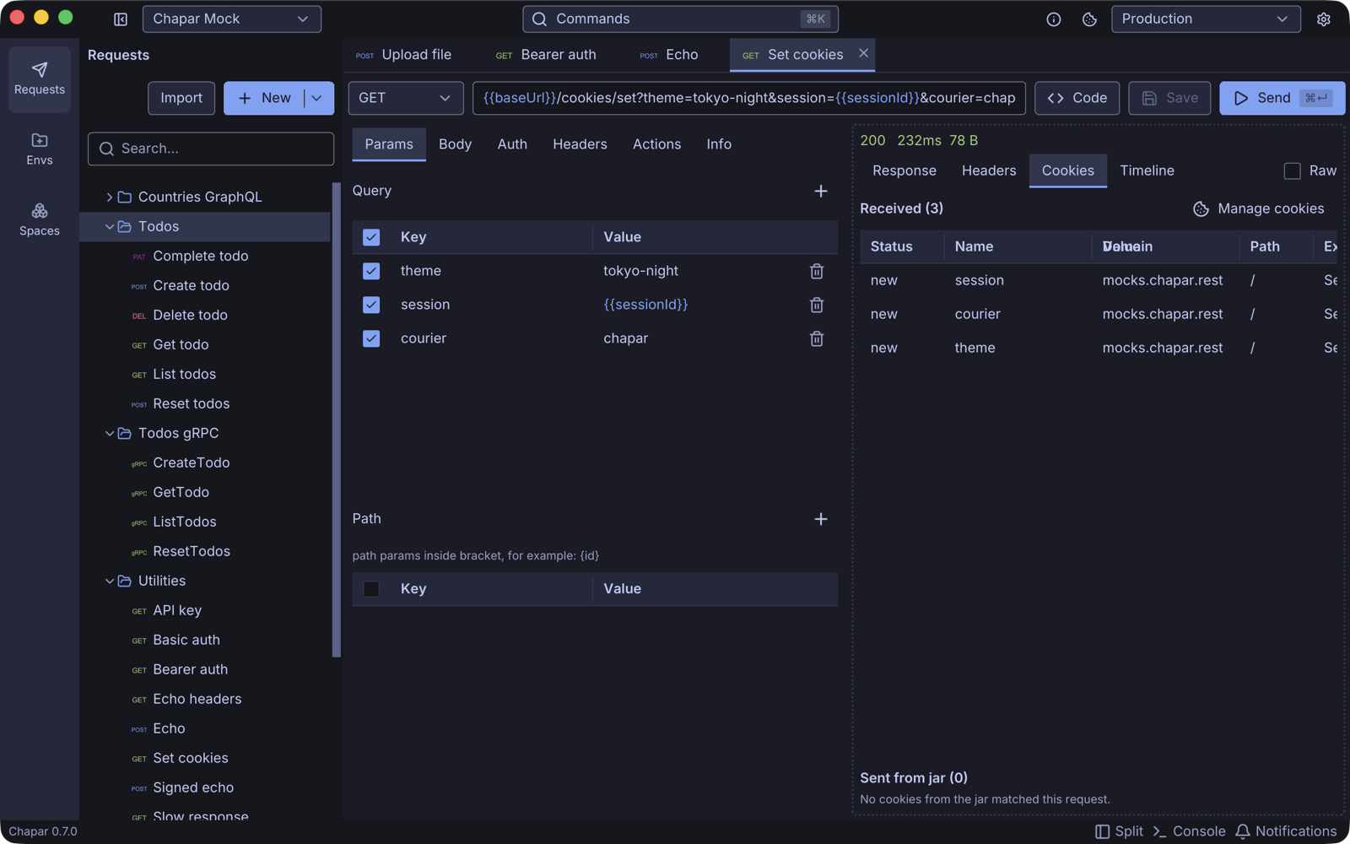The height and width of the screenshot is (844, 1350).
Task: Toggle the Query select-all header checkbox
Action: pyautogui.click(x=371, y=237)
